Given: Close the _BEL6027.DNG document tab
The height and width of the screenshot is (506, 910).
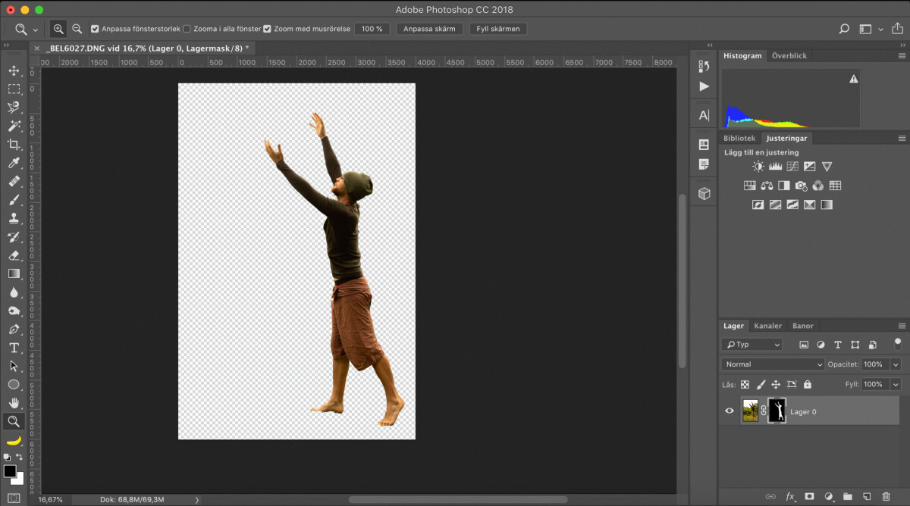Looking at the screenshot, I should (36, 48).
